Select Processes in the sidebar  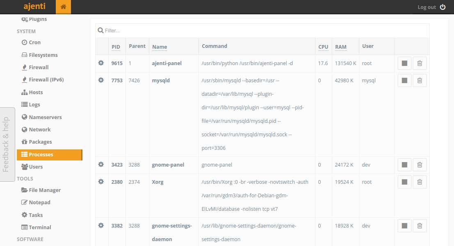[50, 155]
